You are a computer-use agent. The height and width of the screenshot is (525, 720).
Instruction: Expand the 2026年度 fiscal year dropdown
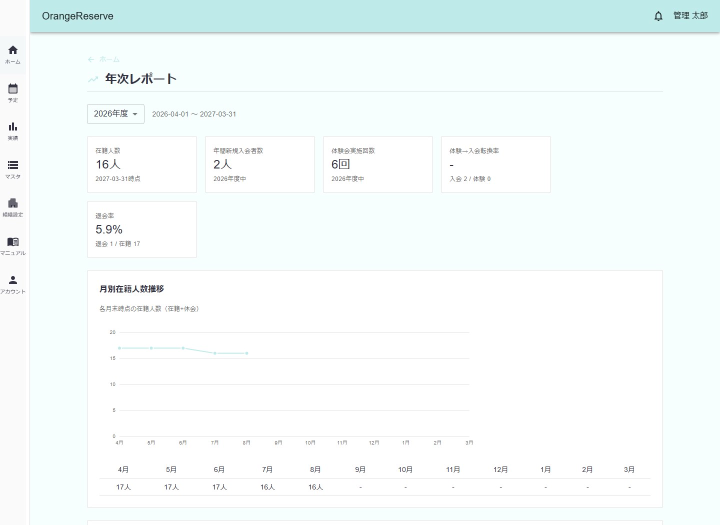tap(115, 114)
